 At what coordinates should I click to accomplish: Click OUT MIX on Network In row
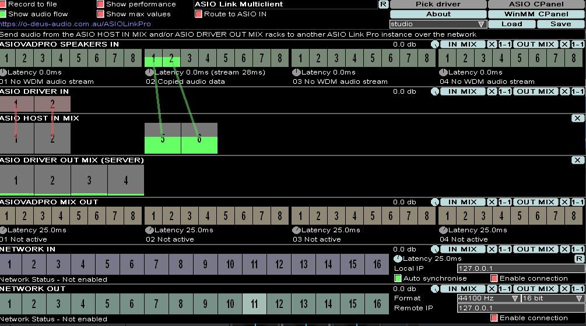click(x=535, y=249)
